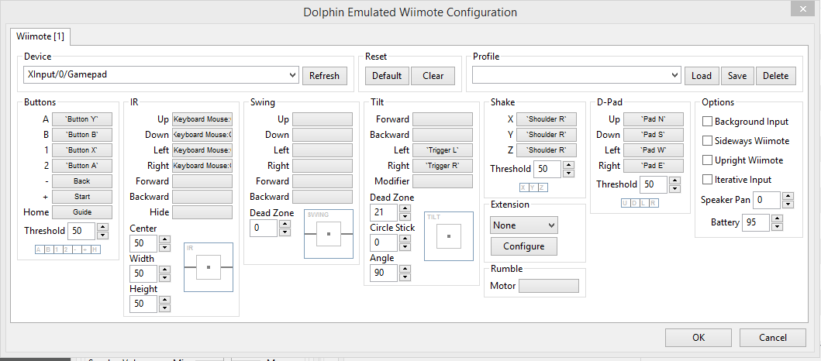Remap Wiimote A button set to Button Y
Image resolution: width=821 pixels, height=361 pixels.
(x=81, y=119)
